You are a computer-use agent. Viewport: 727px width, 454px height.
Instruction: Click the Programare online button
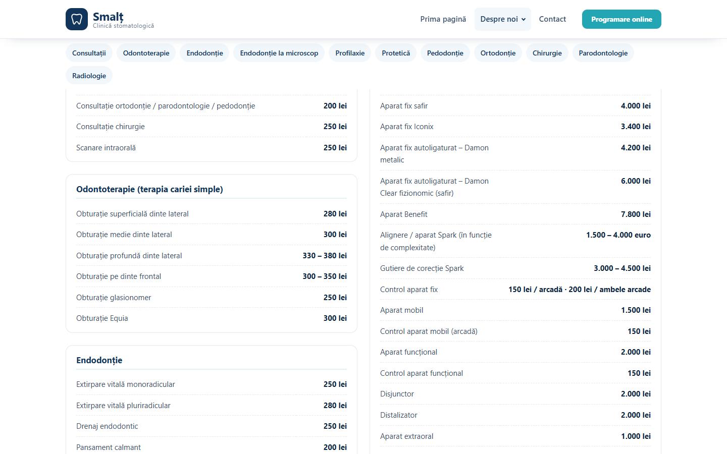(621, 19)
